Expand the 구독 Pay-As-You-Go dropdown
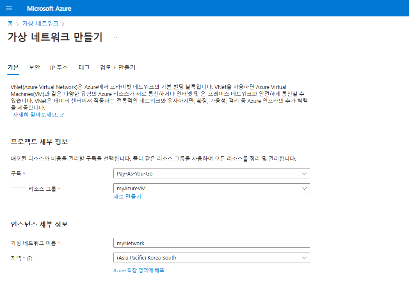 [x=212, y=173]
